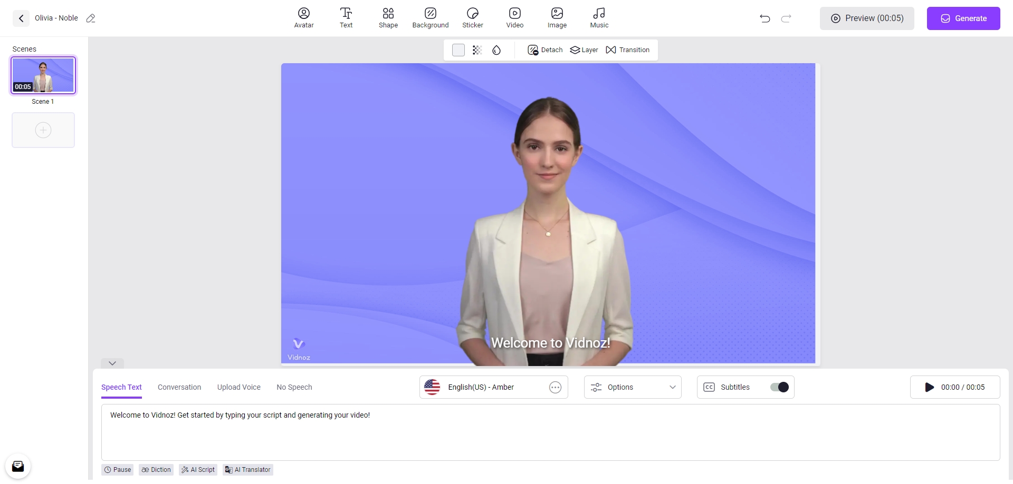This screenshot has height=484, width=1013.
Task: Play the speech audio preview
Action: 930,387
